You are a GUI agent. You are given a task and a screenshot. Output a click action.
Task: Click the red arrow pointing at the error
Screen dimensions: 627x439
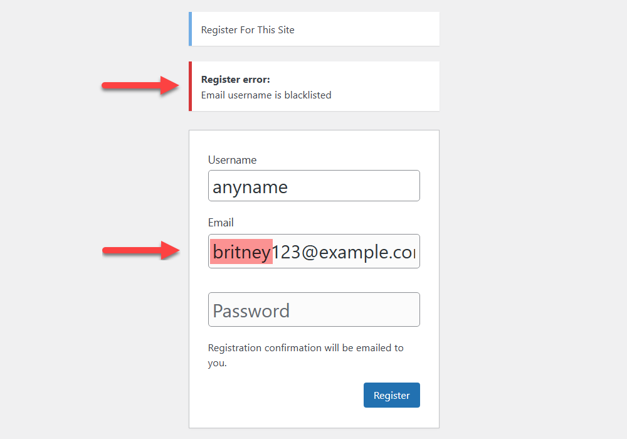pos(139,83)
